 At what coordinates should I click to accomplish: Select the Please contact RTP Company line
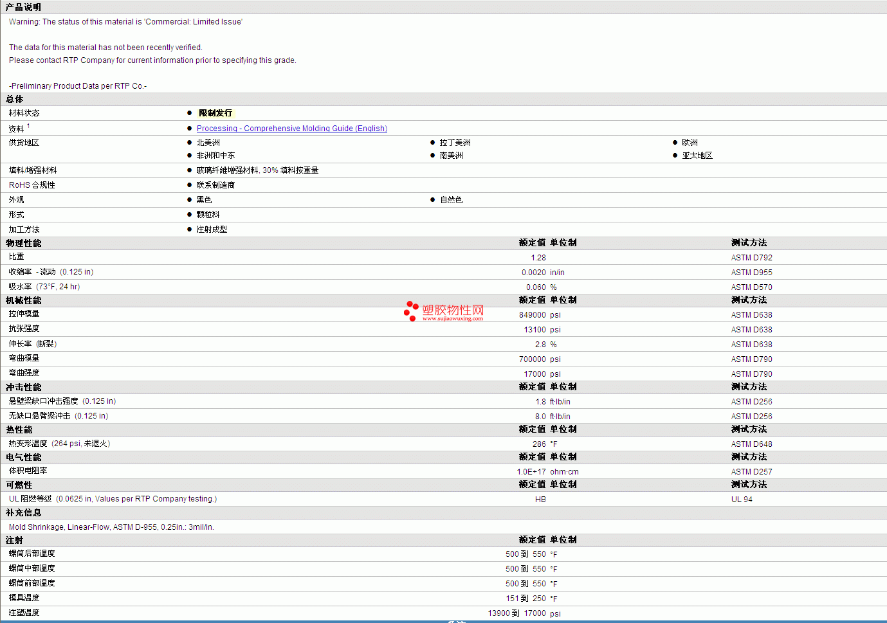pos(152,60)
